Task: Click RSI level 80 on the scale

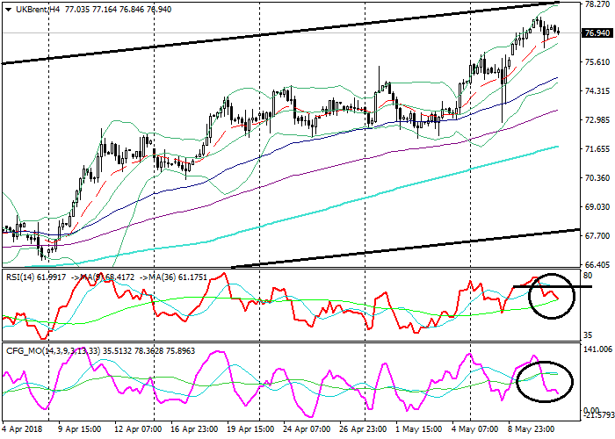Action: point(587,275)
